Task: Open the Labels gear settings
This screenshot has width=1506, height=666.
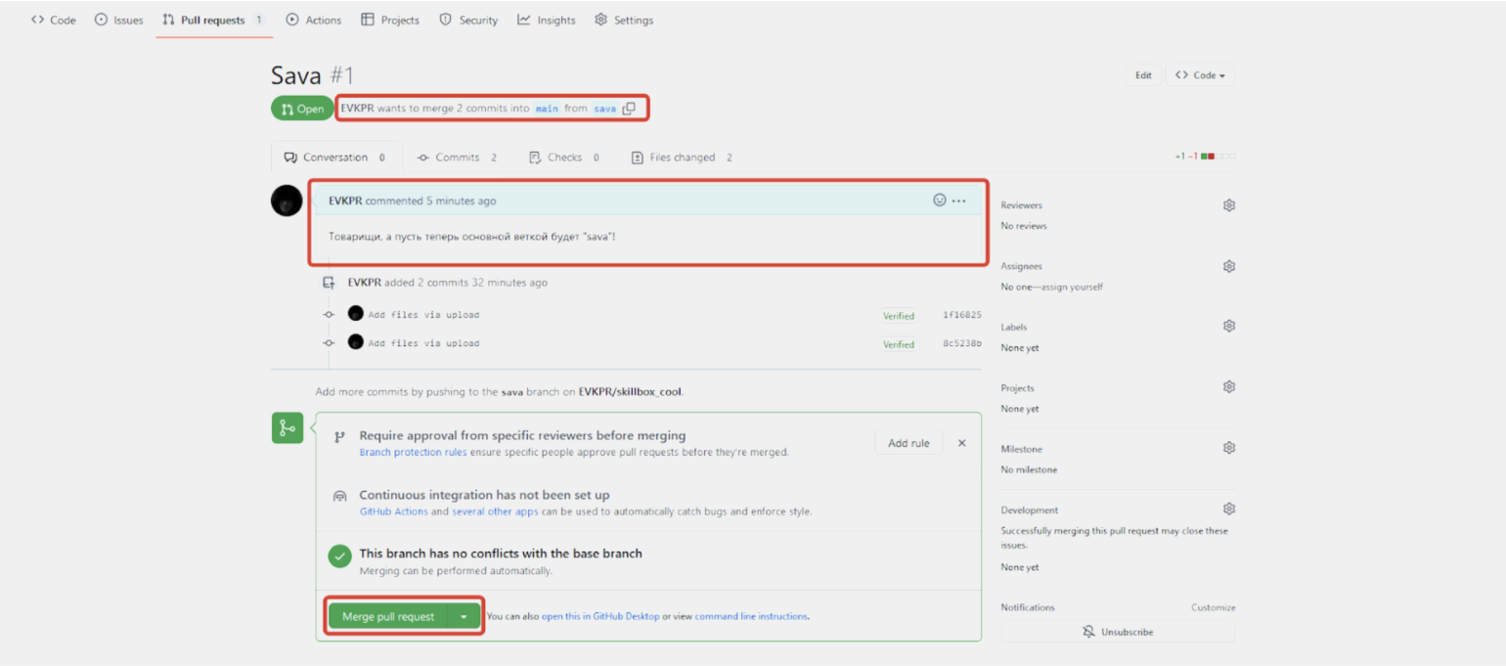Action: pyautogui.click(x=1229, y=327)
